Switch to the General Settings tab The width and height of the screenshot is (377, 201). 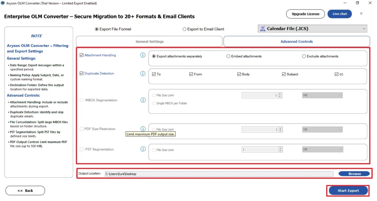(x=149, y=42)
